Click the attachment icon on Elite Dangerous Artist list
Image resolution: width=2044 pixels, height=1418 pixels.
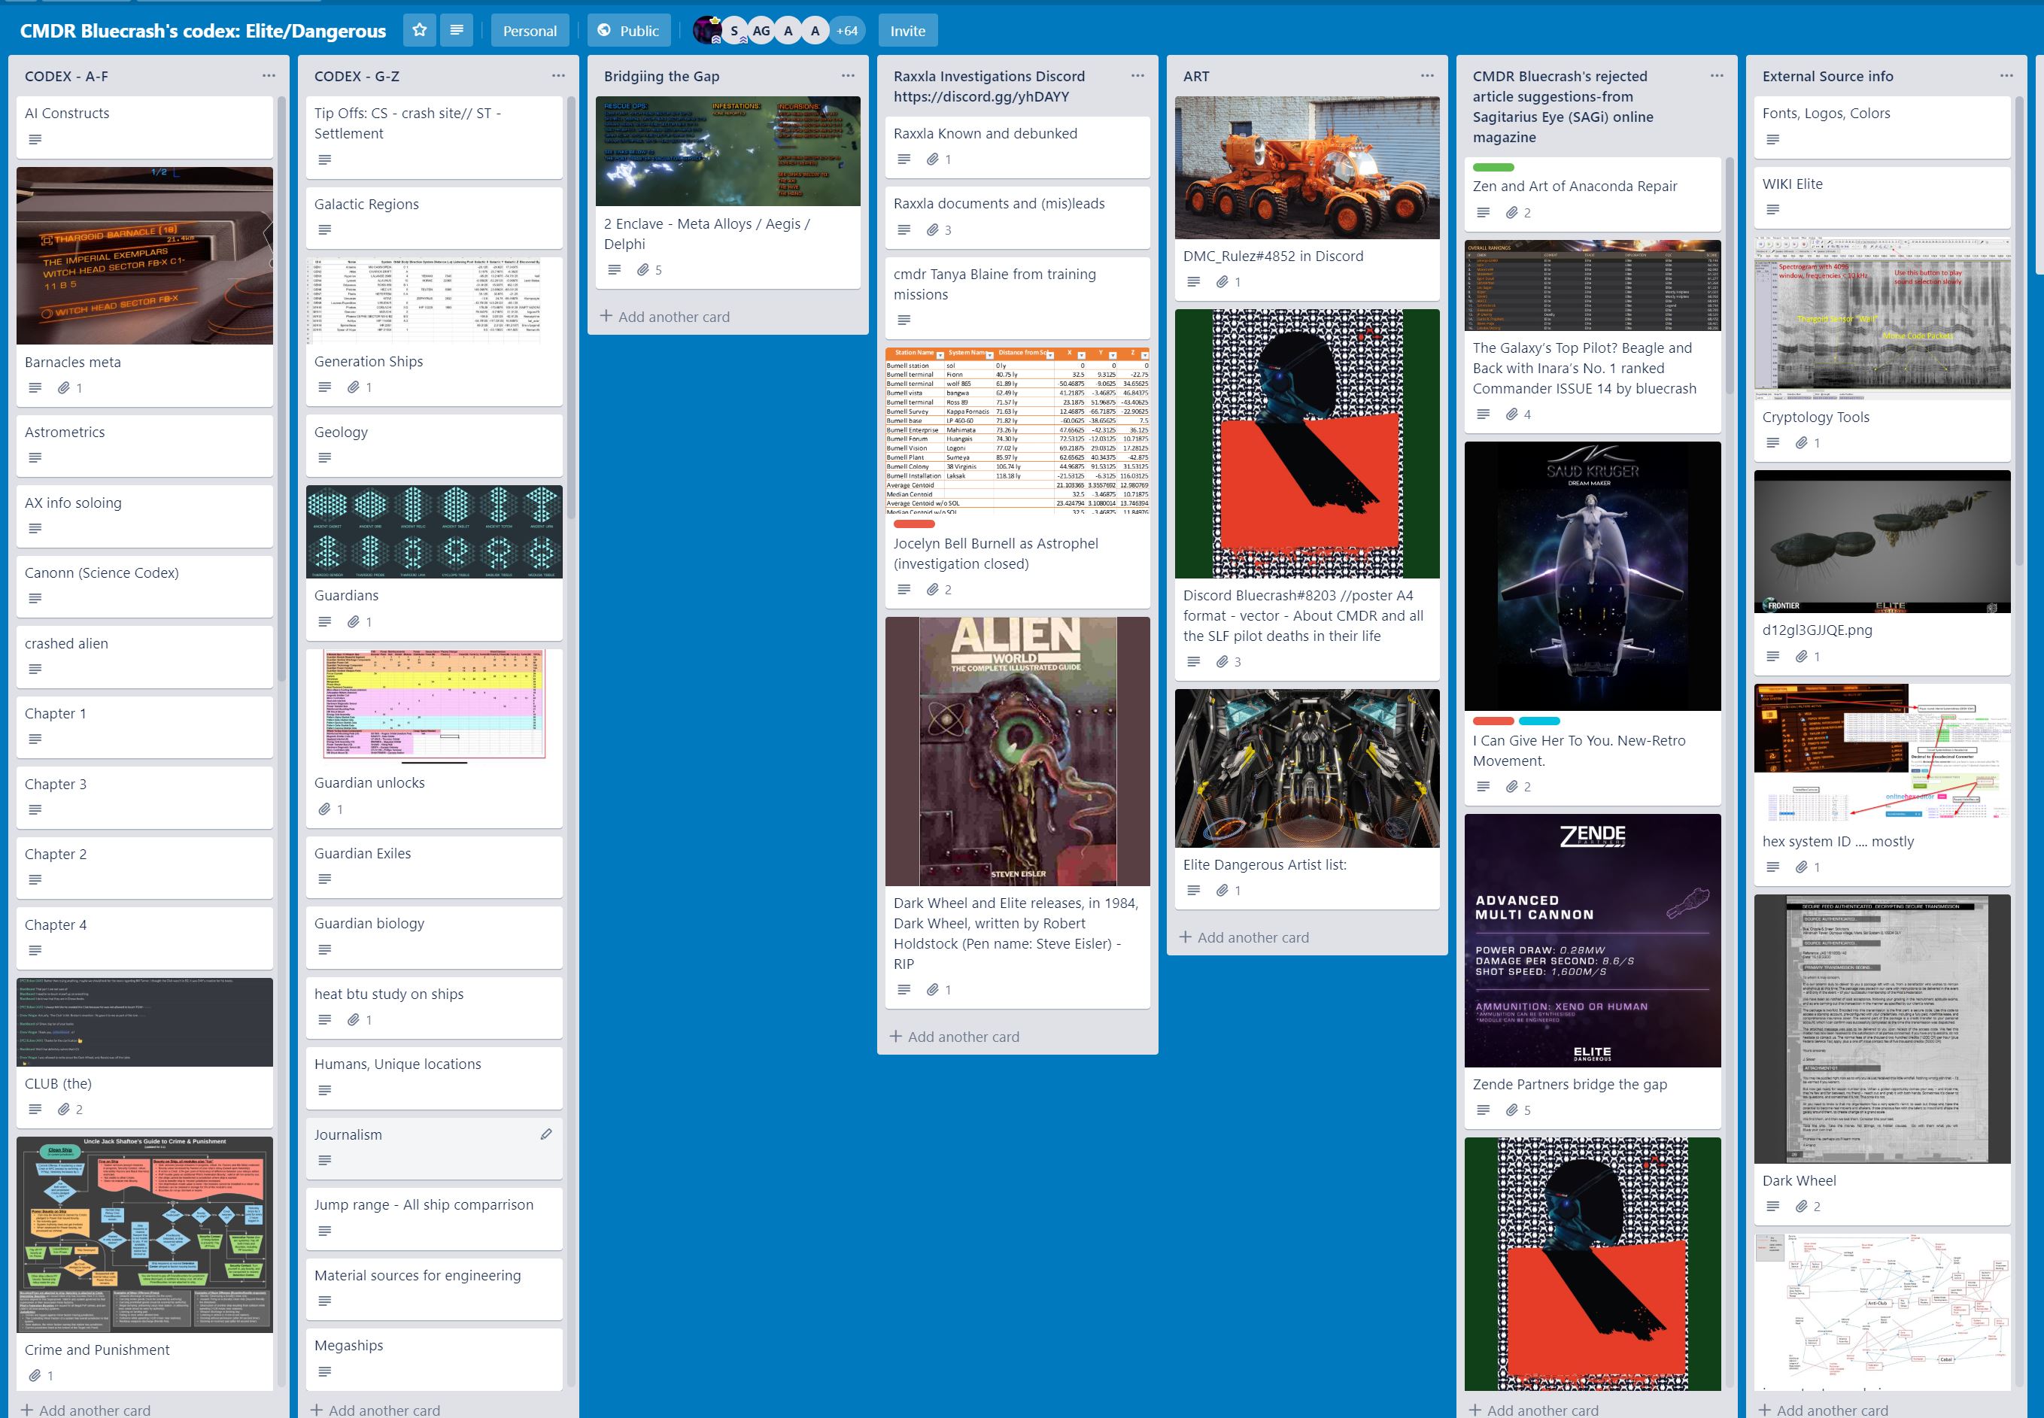pyautogui.click(x=1222, y=890)
